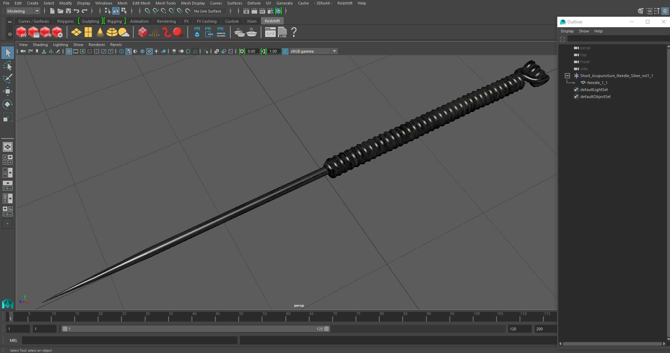This screenshot has height=353, width=670.
Task: Collapse Short_Acupuncture_Needle_Silver group in Outliner
Action: point(567,76)
